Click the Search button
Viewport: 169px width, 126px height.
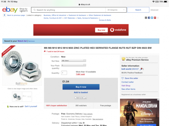(138, 10)
